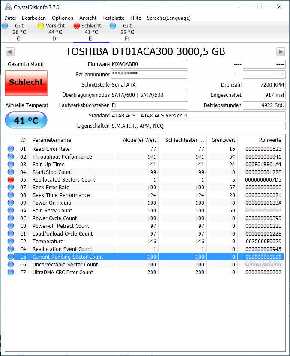Click the status icon for Temperature row
Image resolution: width=290 pixels, height=356 pixels.
pos(11,241)
